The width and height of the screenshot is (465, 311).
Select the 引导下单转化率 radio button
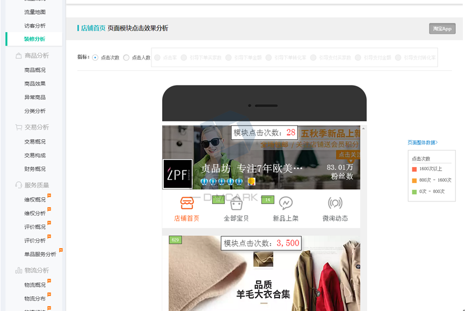[x=268, y=57]
